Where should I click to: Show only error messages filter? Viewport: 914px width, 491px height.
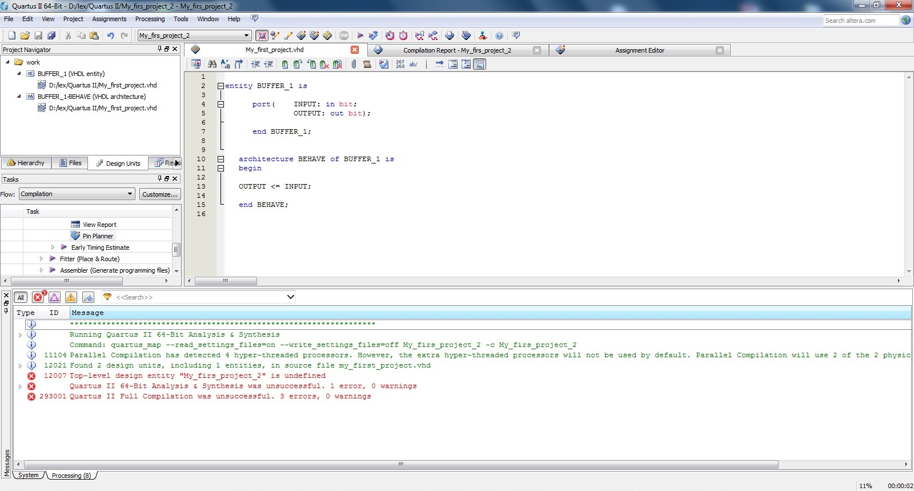[x=38, y=297]
